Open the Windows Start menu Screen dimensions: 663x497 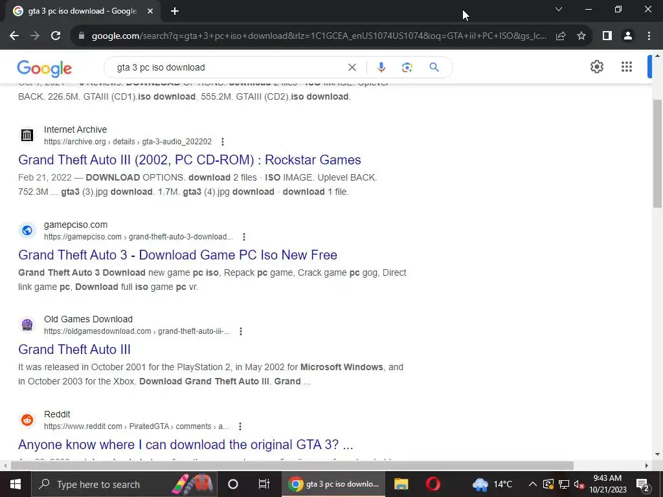[x=16, y=484]
